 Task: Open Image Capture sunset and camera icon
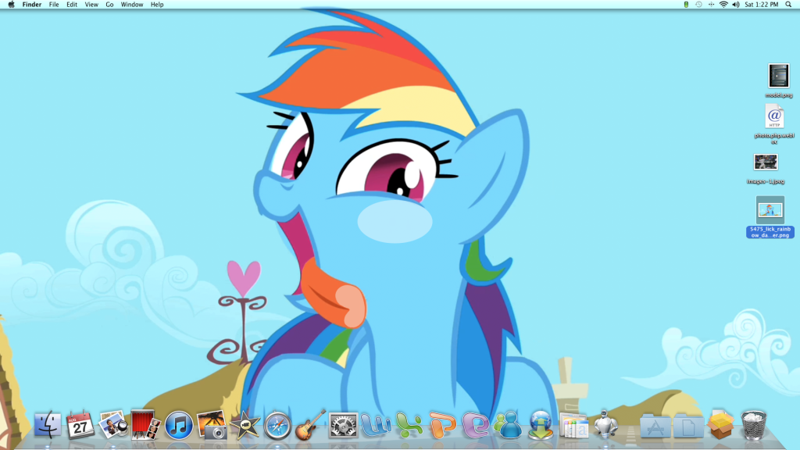212,425
